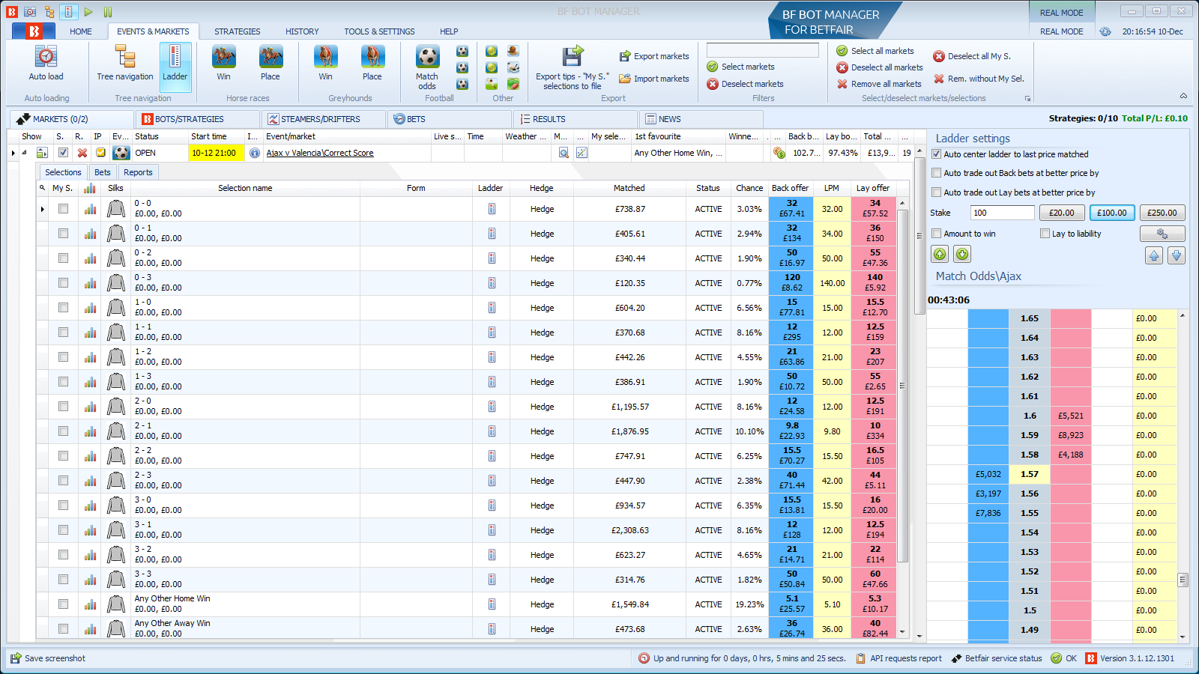Click the green down arrow stake button

[x=962, y=255]
